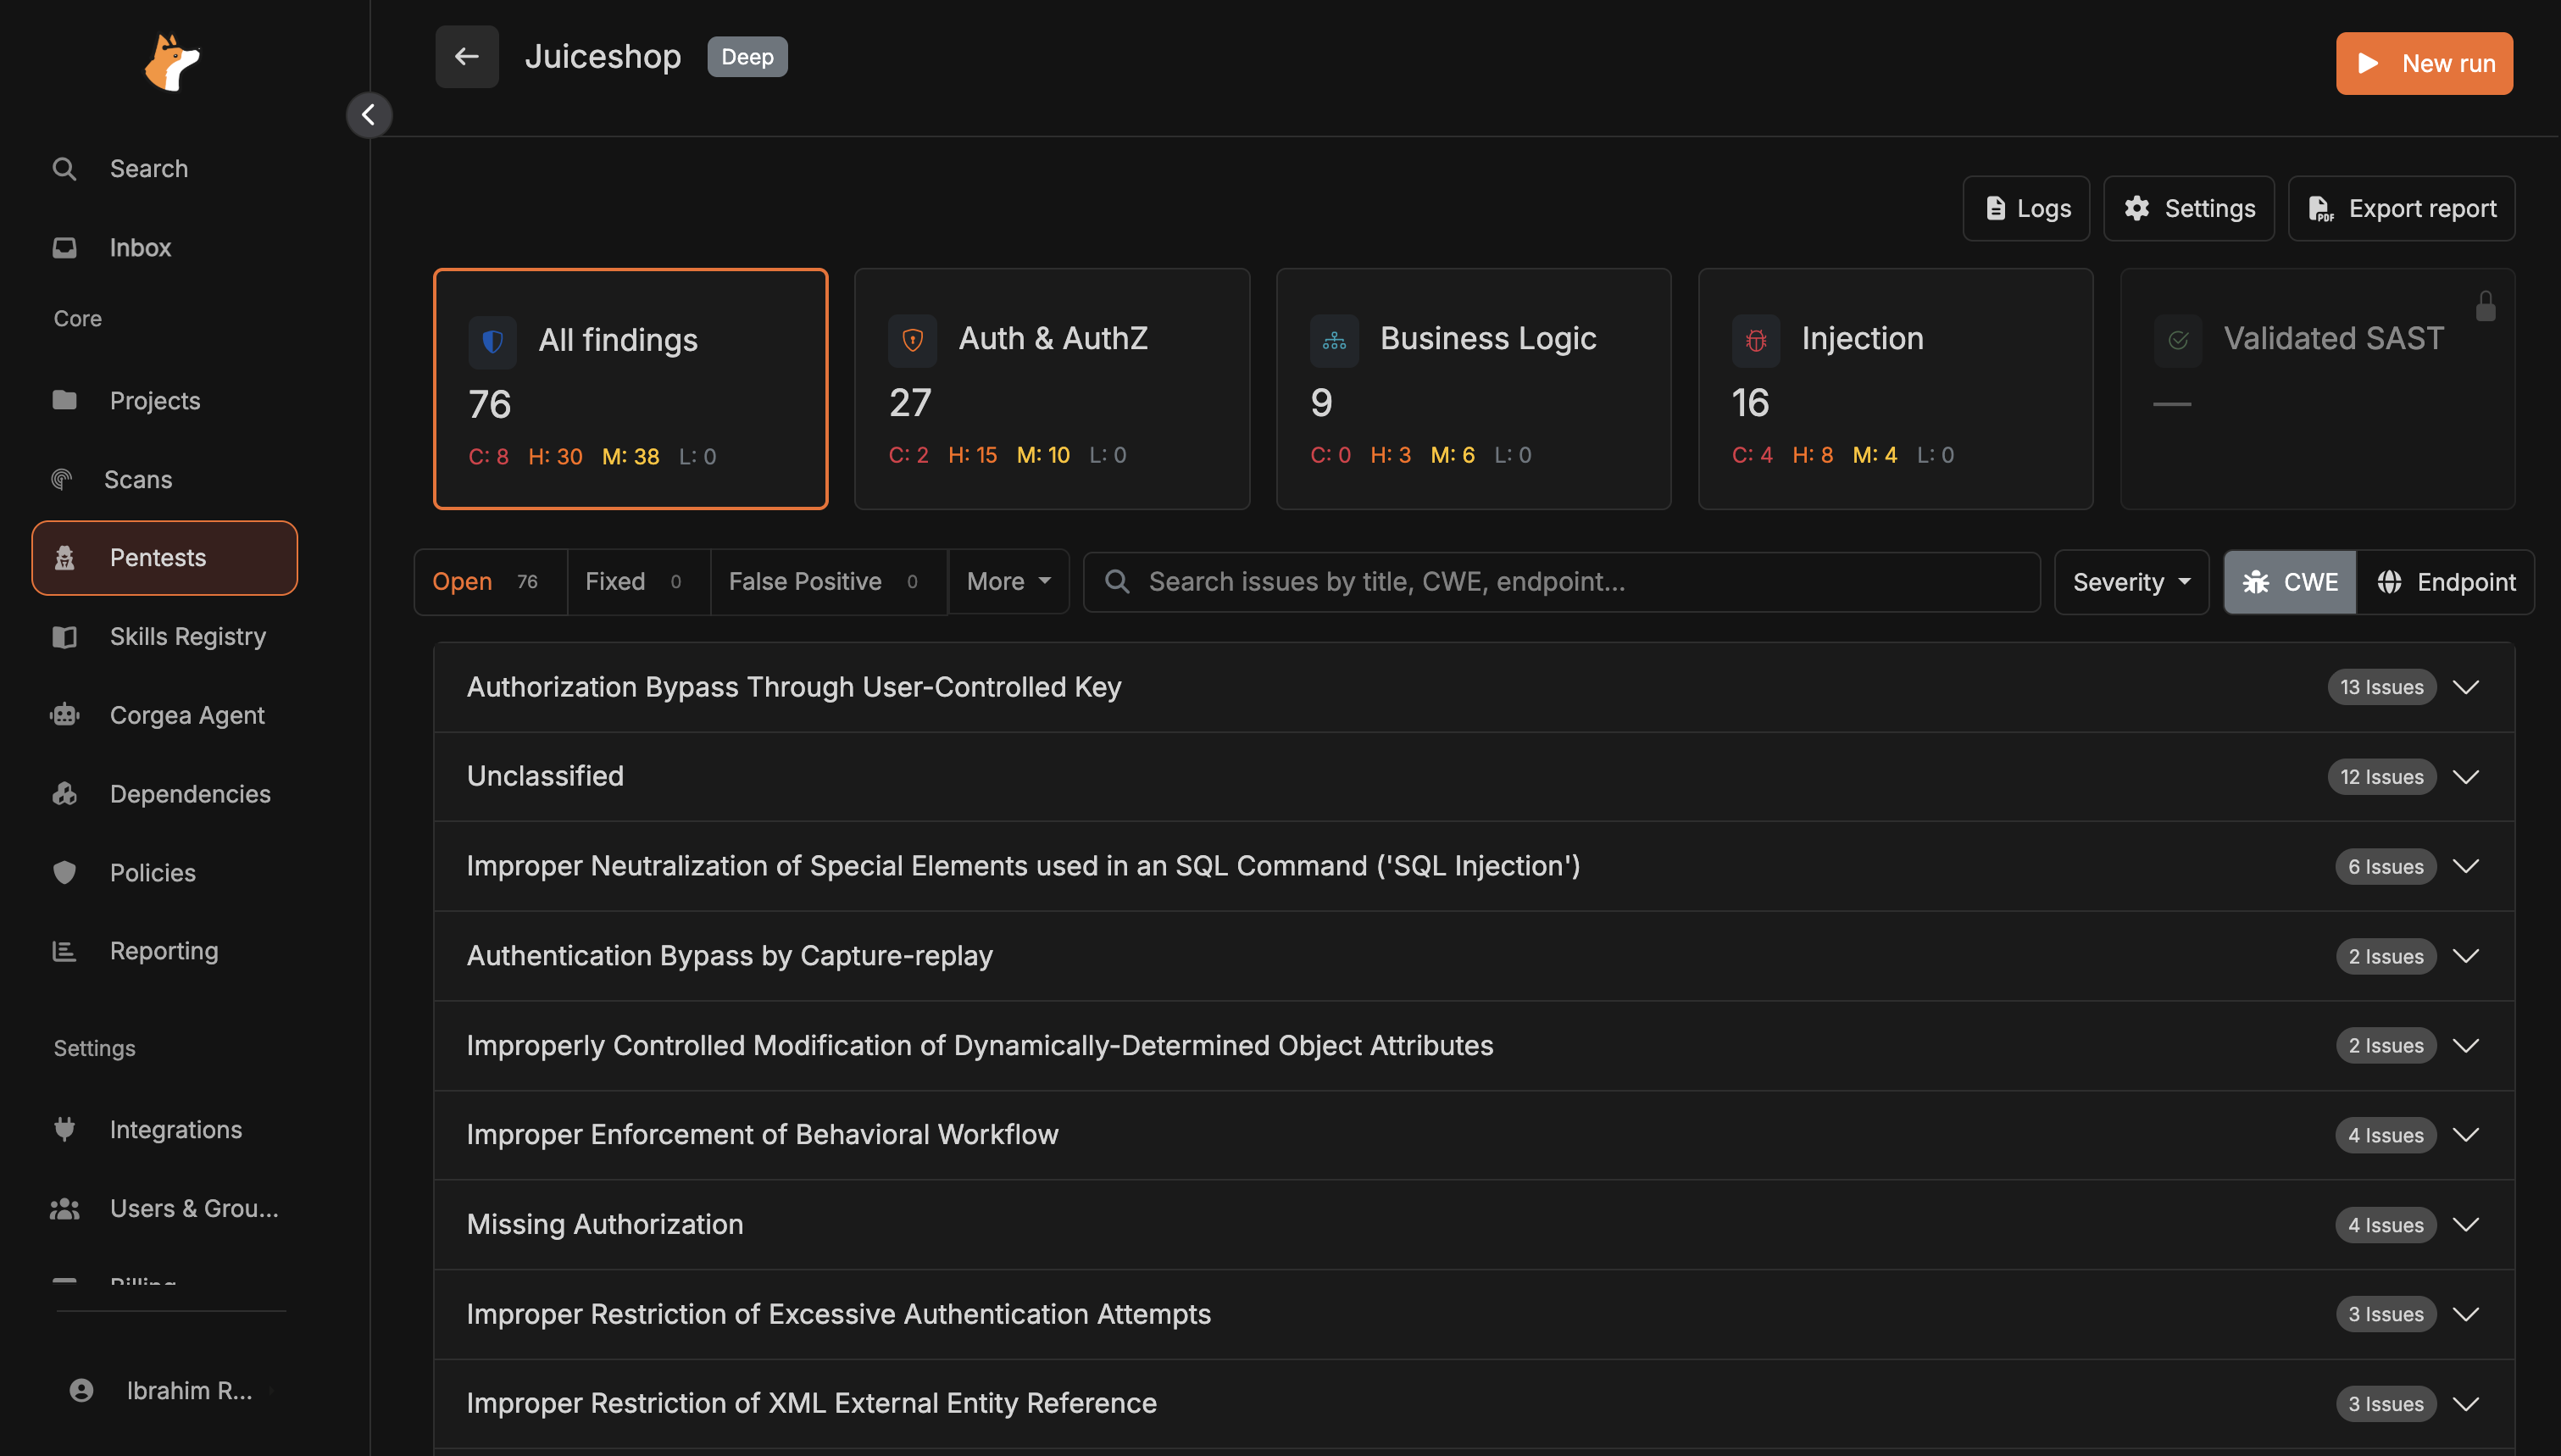This screenshot has width=2561, height=1456.
Task: Click the Inbox tray icon
Action: click(x=64, y=247)
